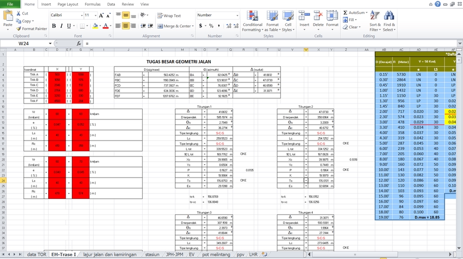Toggle Underline formatting
463x259 pixels.
(x=69, y=26)
